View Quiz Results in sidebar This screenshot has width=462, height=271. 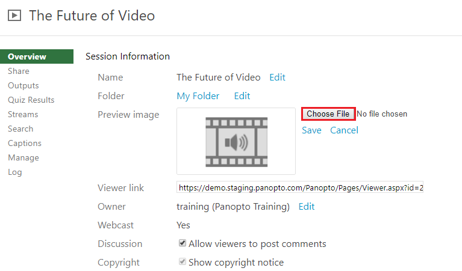point(31,100)
